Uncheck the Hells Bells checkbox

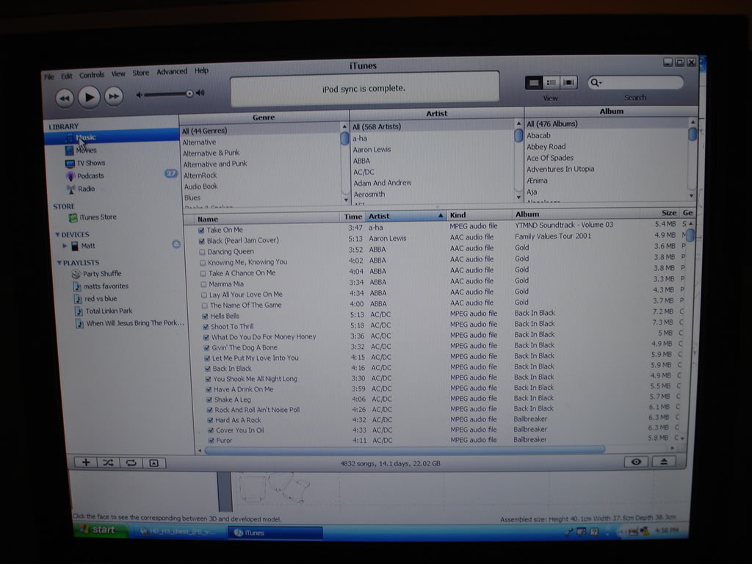[206, 317]
